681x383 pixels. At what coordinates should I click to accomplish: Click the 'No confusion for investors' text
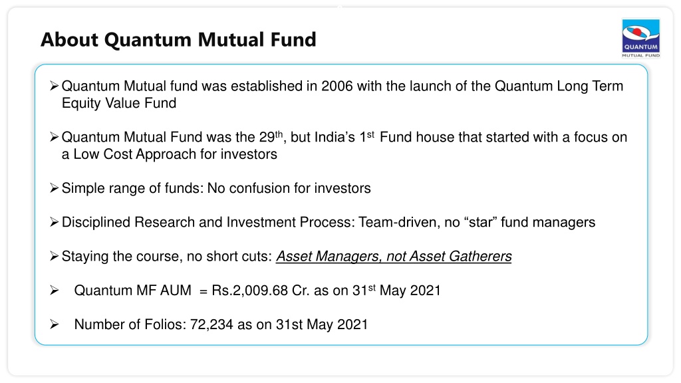pos(289,188)
